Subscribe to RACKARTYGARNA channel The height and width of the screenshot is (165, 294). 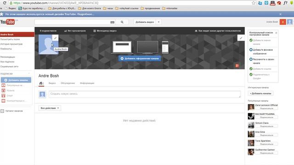tap(266, 117)
